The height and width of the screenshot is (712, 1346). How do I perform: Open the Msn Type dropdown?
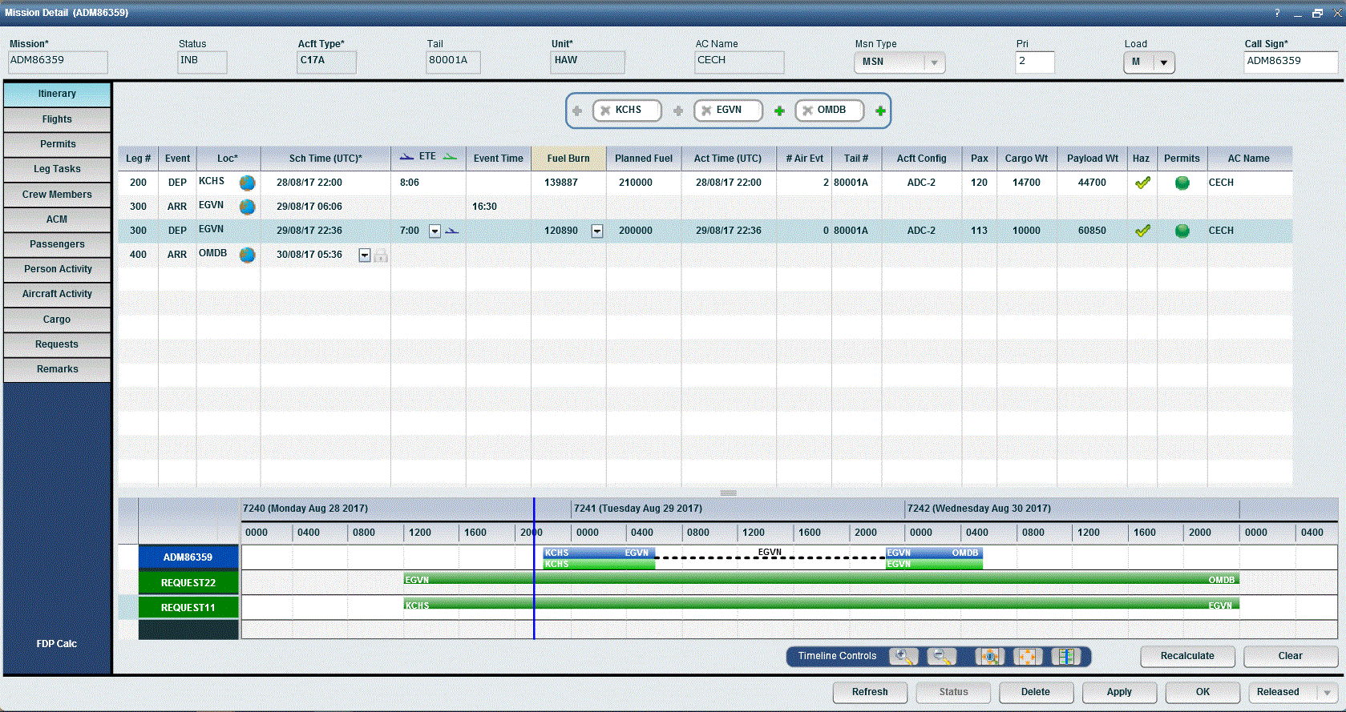pos(934,62)
